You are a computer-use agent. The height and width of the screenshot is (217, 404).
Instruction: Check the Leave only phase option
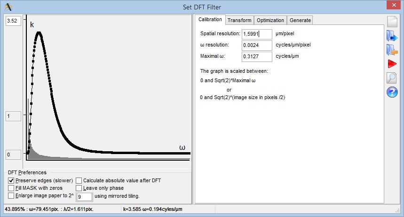coord(79,188)
